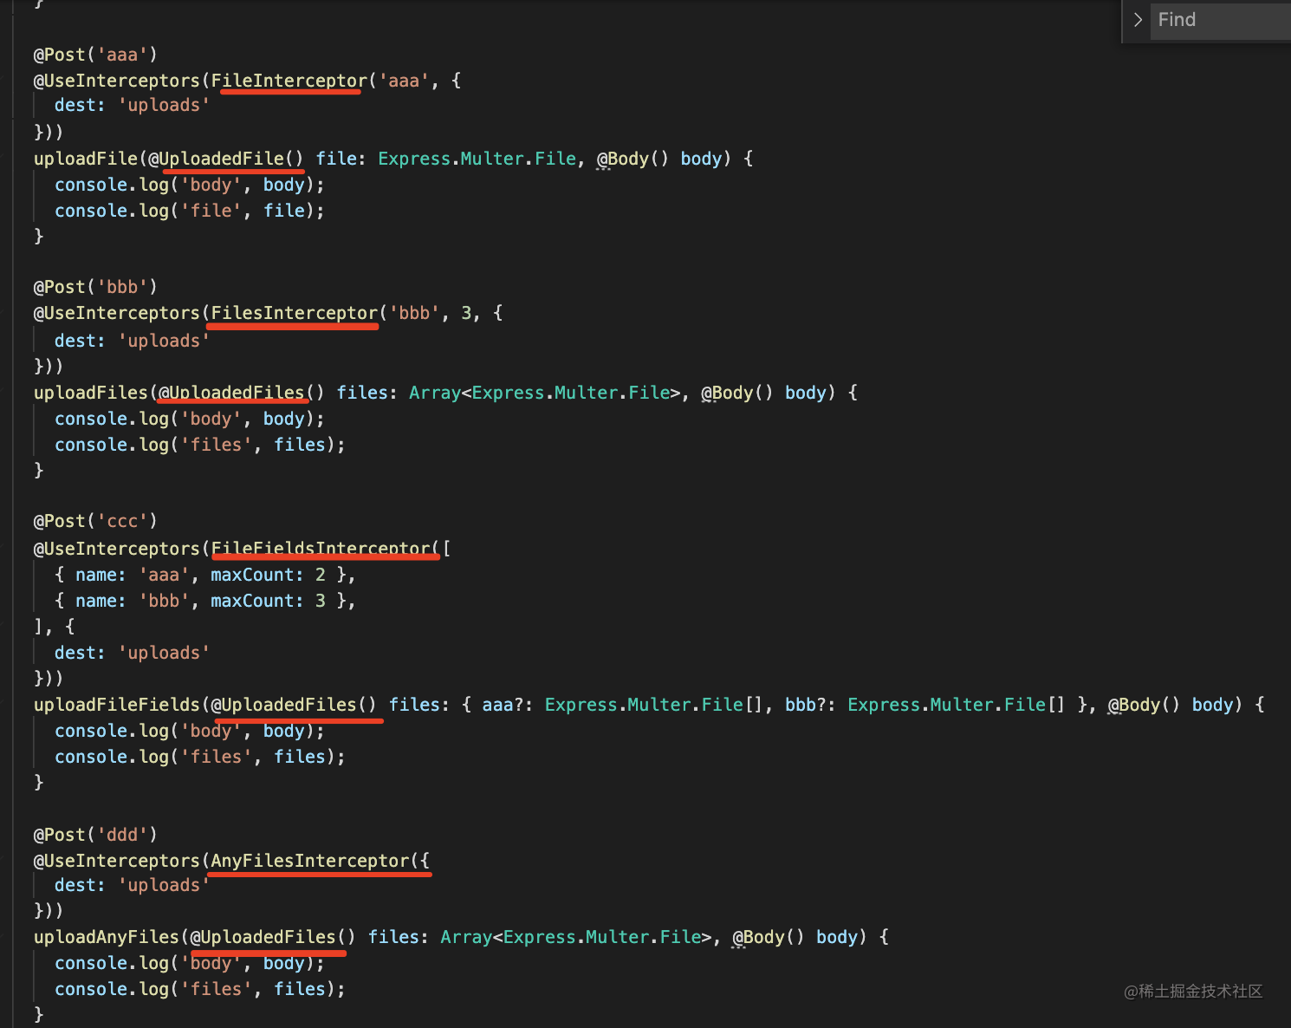Screen dimensions: 1291x1028
Task: Click the @Post('ddd') decorator line
Action: 95,835
